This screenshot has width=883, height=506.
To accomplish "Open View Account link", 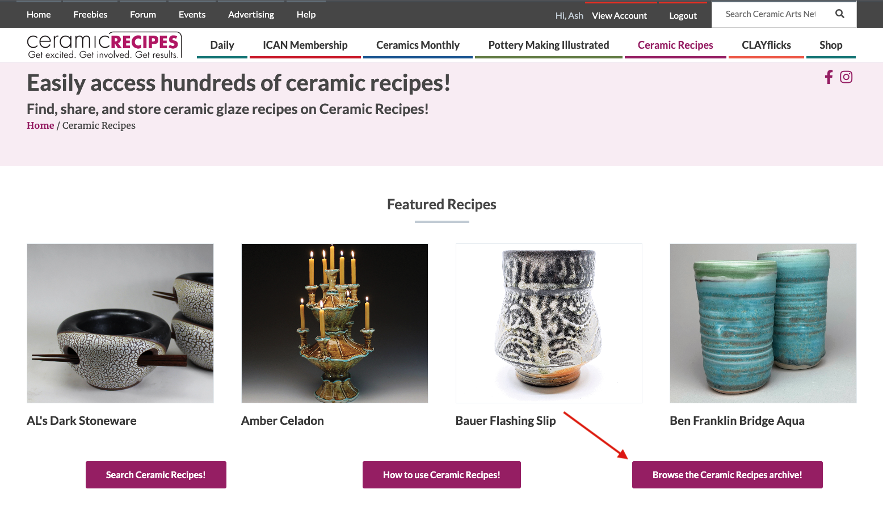I will tap(619, 15).
